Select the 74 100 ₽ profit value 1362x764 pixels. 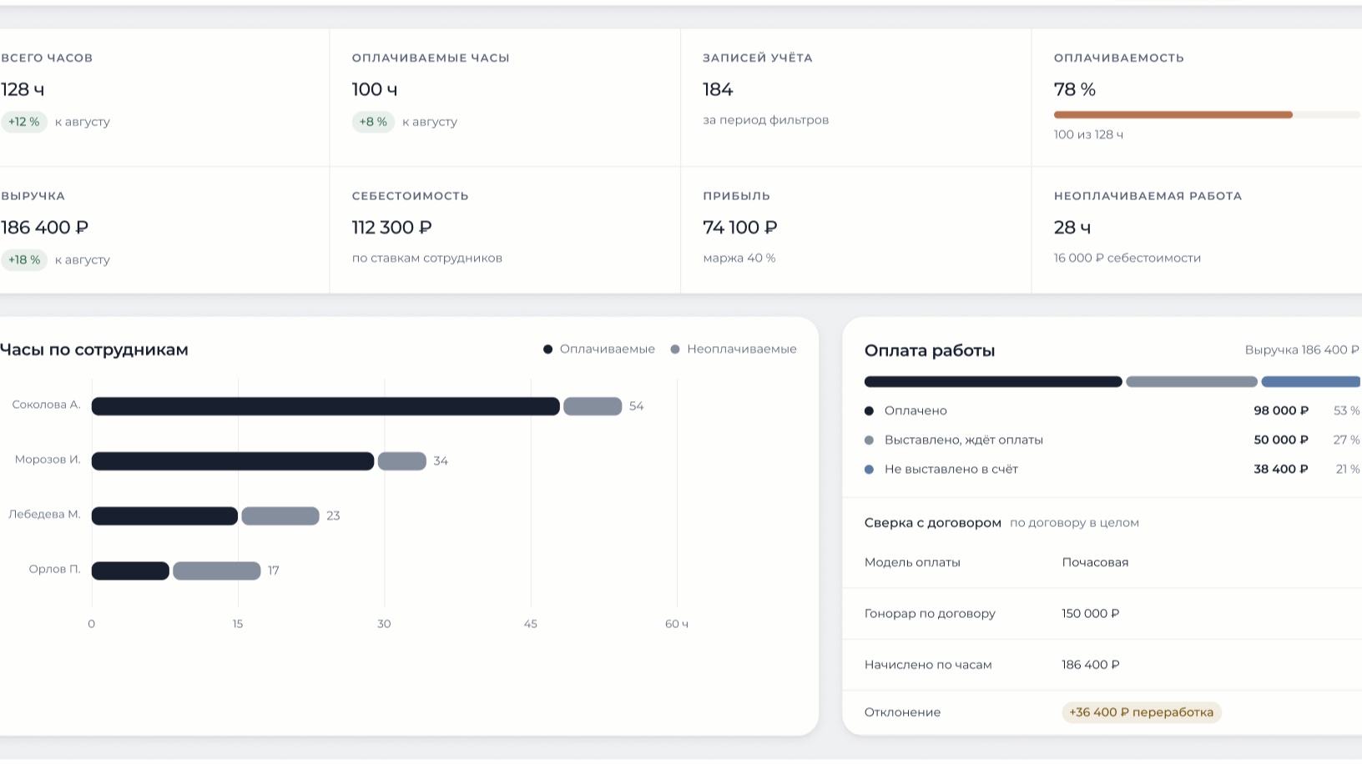click(x=740, y=228)
